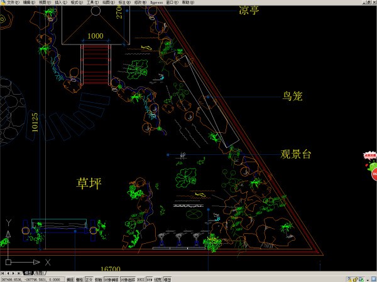The image size is (377, 282).
Task: Click the green floating ball on right edge
Action: pos(374,170)
